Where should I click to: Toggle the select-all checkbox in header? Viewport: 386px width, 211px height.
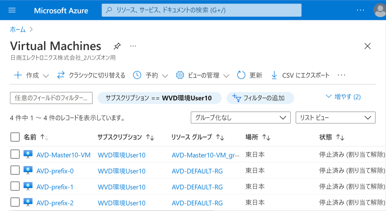[x=15, y=137]
